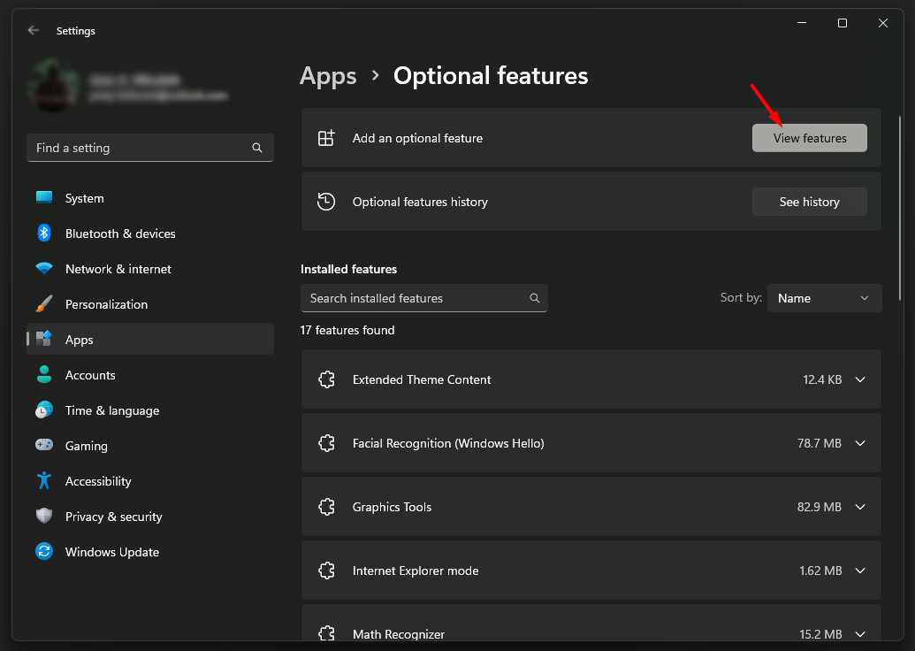Select the Extended Theme Content name
915x651 pixels.
coord(422,379)
